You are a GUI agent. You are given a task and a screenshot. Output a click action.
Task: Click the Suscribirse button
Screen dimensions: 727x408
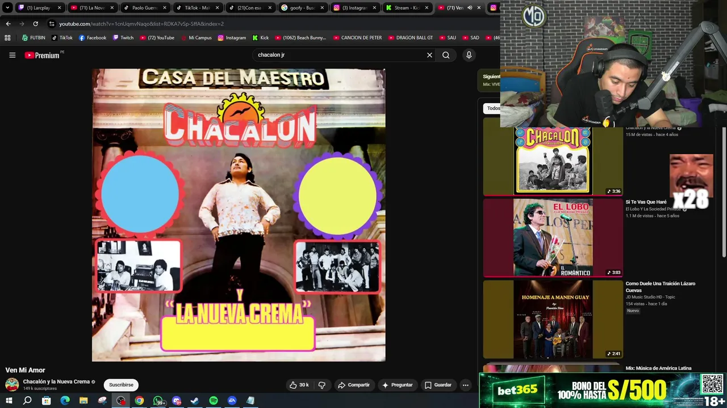121,385
